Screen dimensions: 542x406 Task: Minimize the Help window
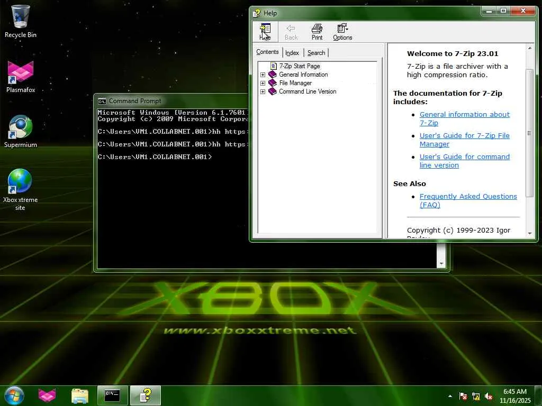489,11
